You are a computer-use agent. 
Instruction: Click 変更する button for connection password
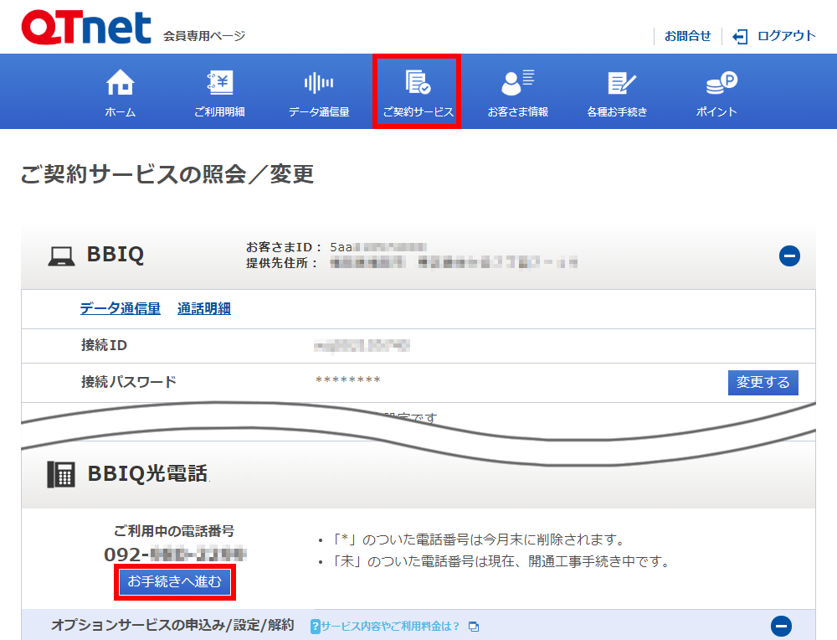(763, 383)
